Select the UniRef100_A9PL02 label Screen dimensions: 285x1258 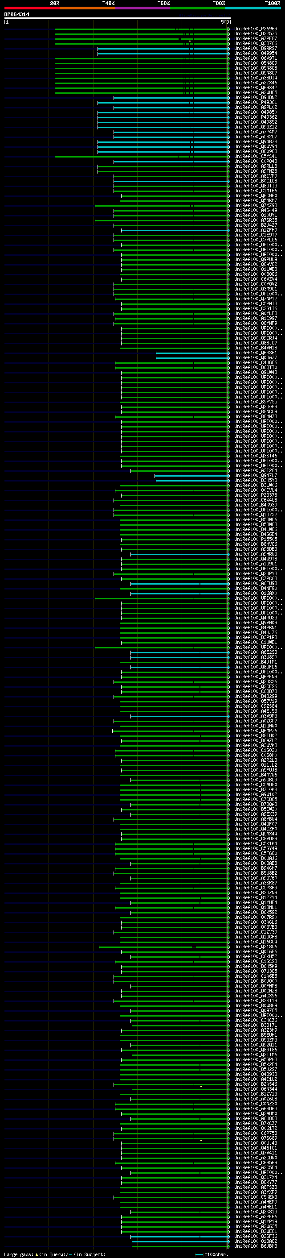(x=256, y=108)
